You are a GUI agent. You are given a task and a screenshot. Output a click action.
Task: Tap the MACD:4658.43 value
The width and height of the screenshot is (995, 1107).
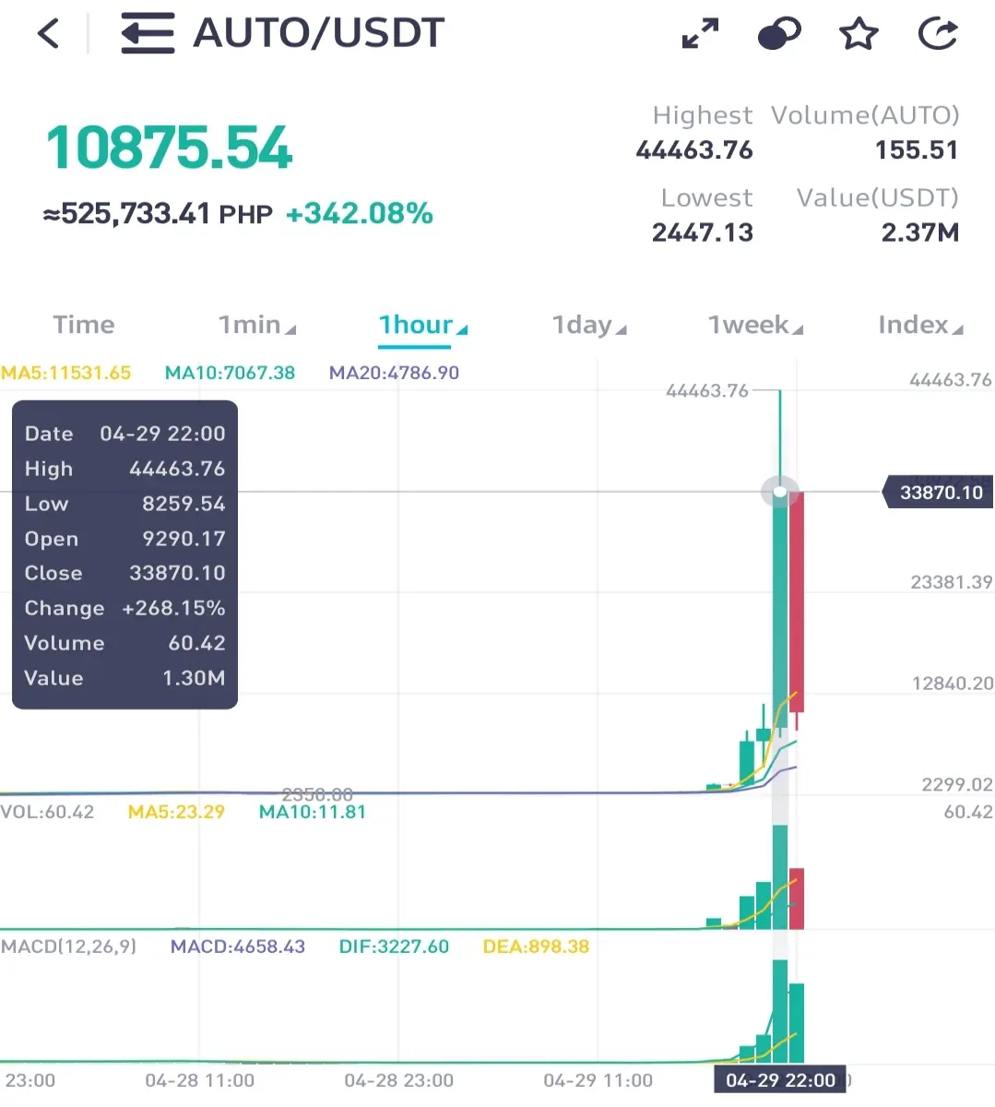[x=238, y=946]
